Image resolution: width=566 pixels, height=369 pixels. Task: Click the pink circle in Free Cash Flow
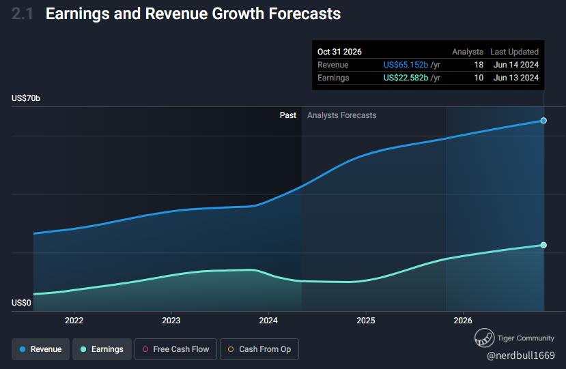(145, 349)
